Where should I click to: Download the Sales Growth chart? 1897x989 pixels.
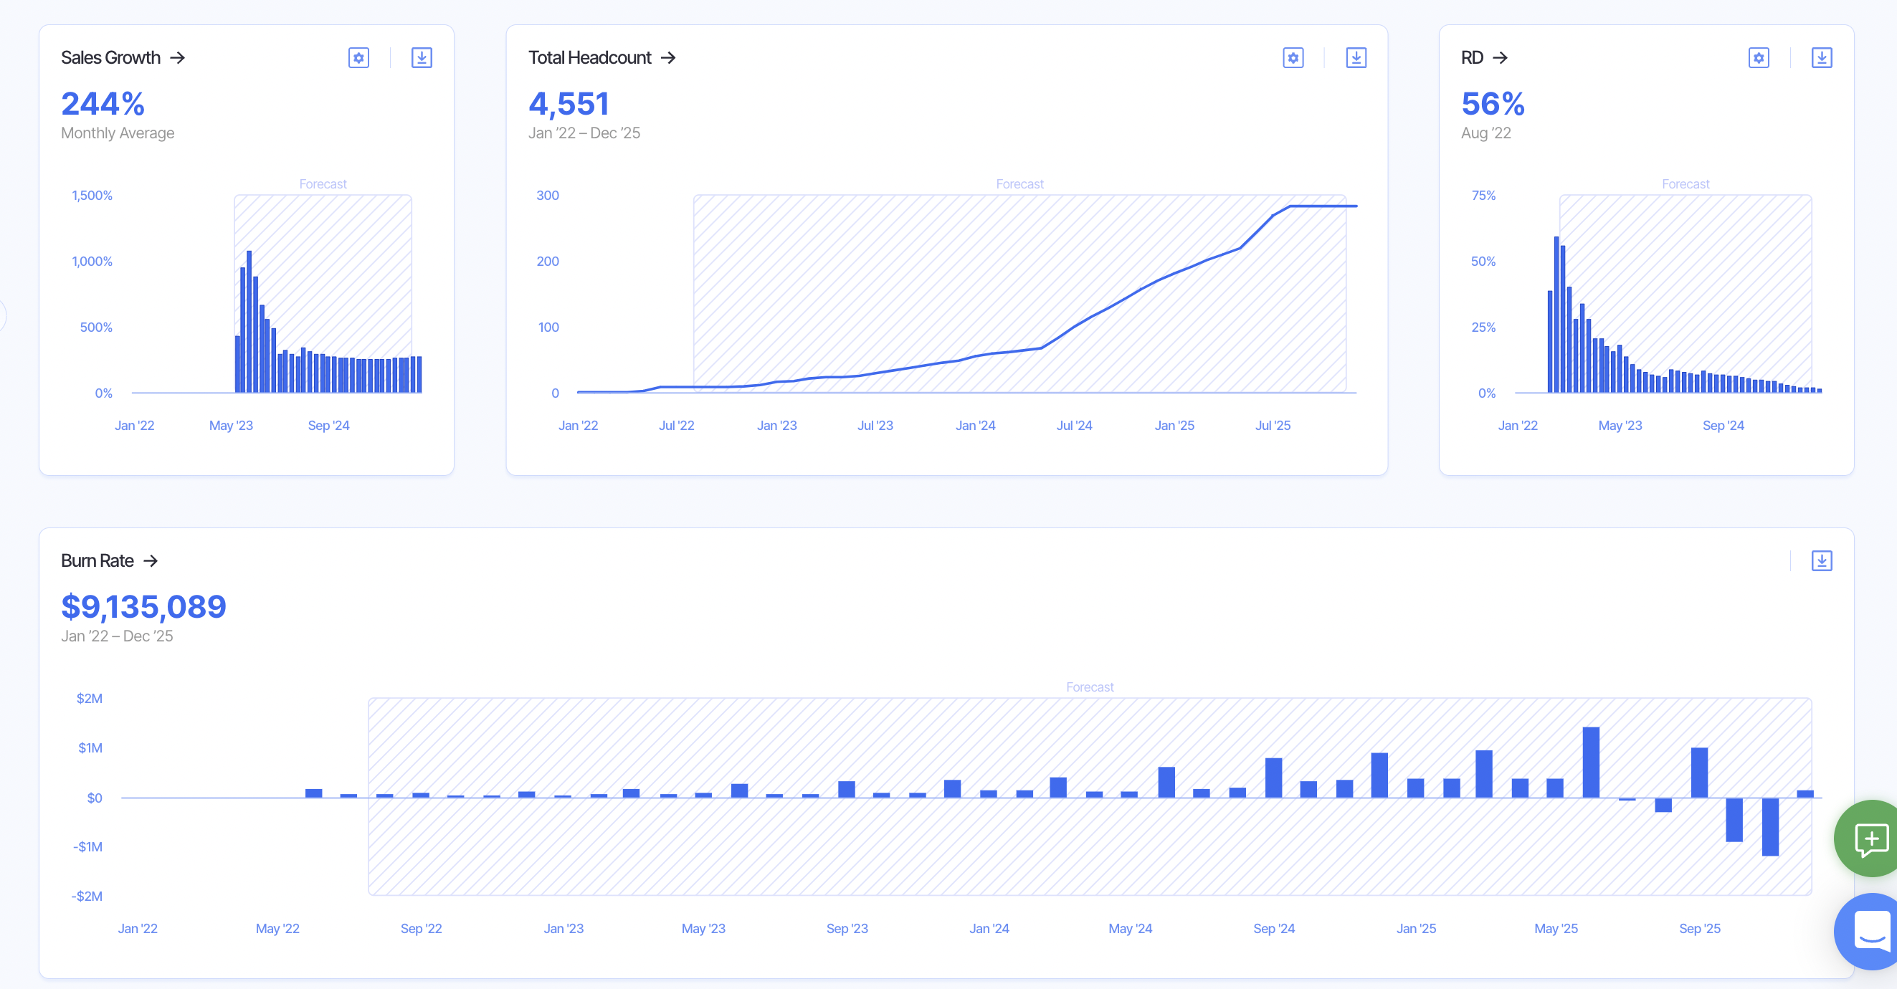[422, 57]
